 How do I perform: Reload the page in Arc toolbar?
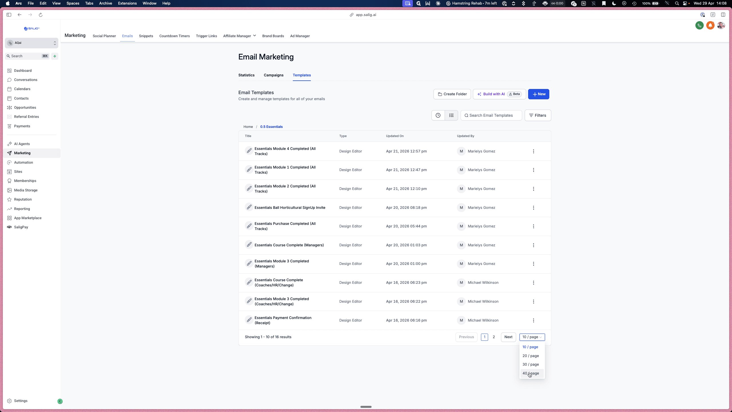pyautogui.click(x=41, y=15)
